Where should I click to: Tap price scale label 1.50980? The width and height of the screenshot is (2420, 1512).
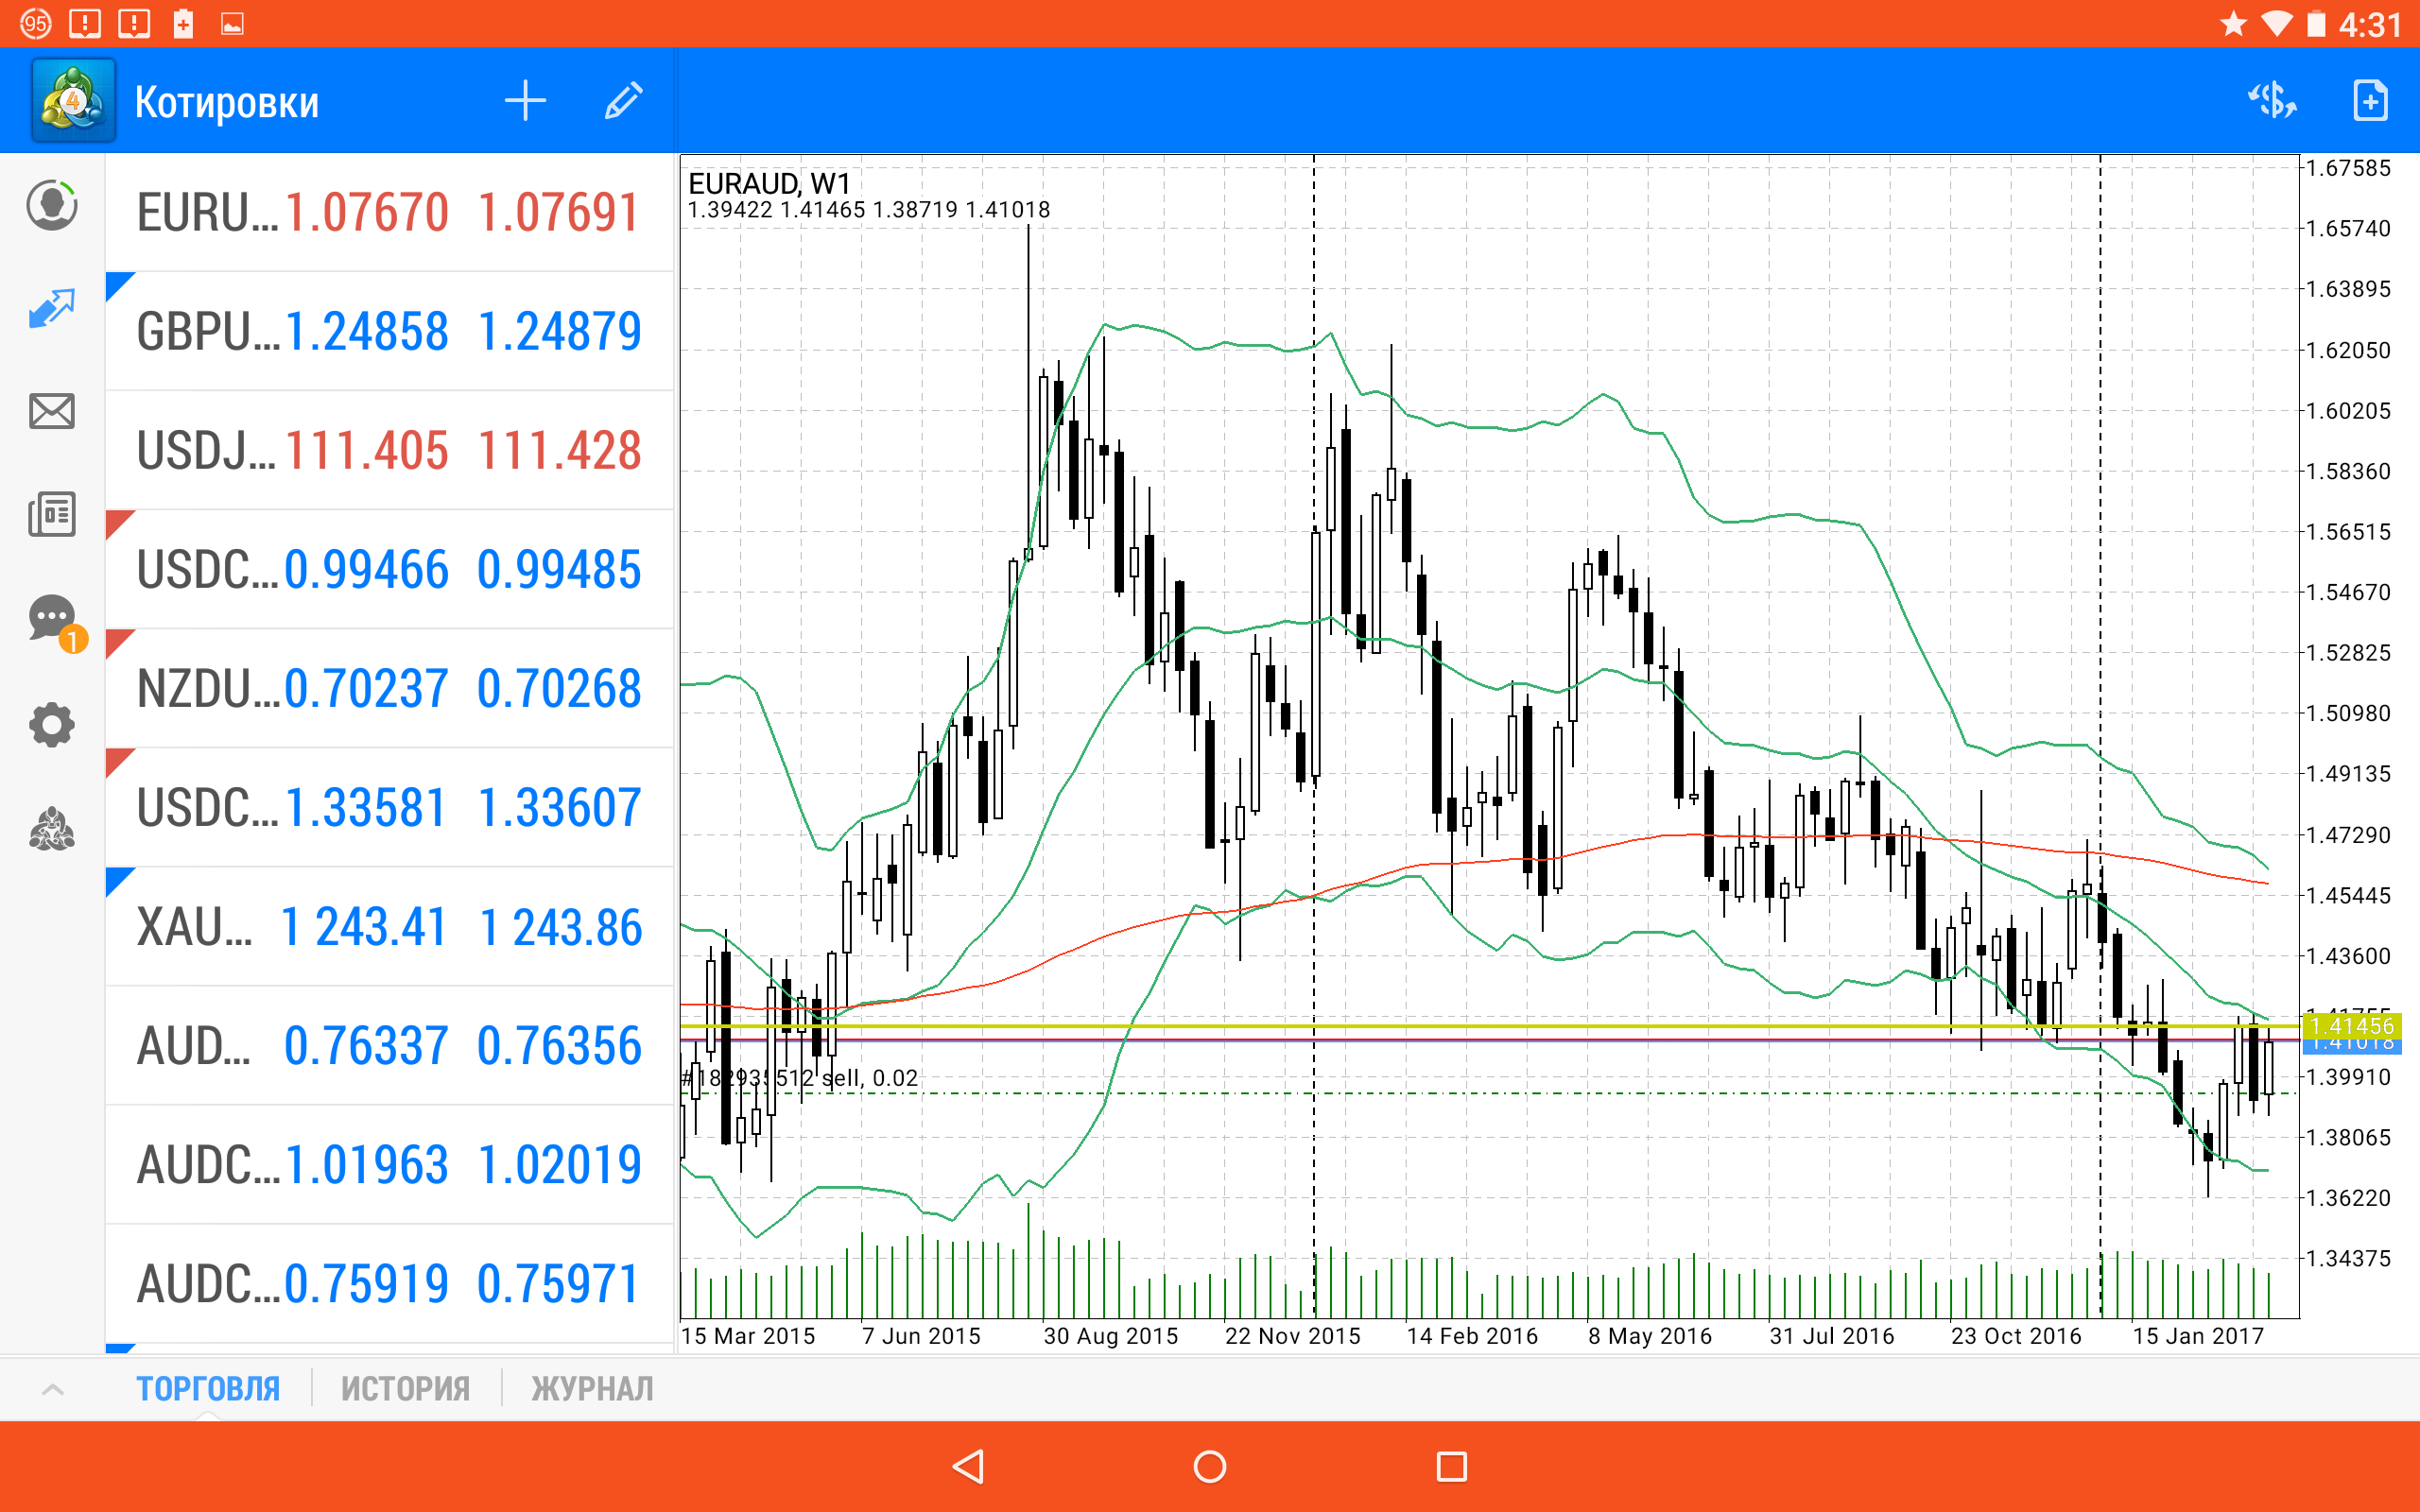tap(2349, 713)
